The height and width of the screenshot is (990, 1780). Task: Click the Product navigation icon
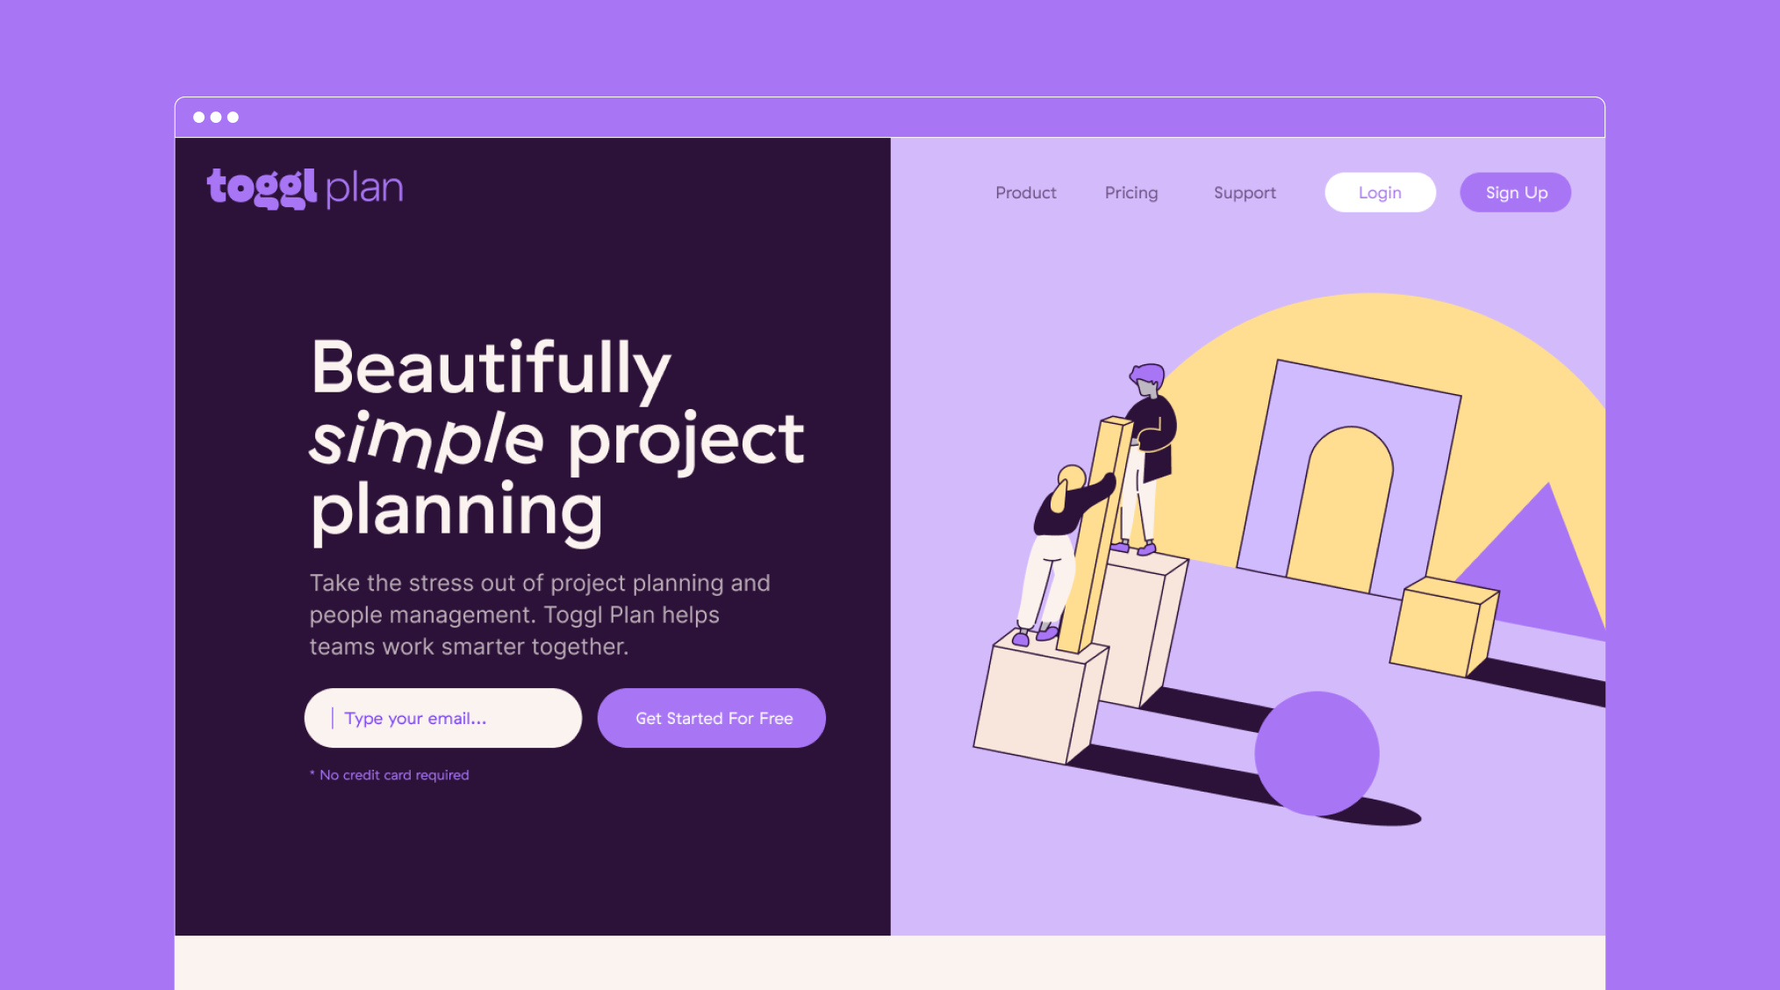[1024, 191]
